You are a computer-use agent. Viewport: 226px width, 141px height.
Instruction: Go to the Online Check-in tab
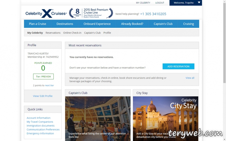click(x=72, y=33)
